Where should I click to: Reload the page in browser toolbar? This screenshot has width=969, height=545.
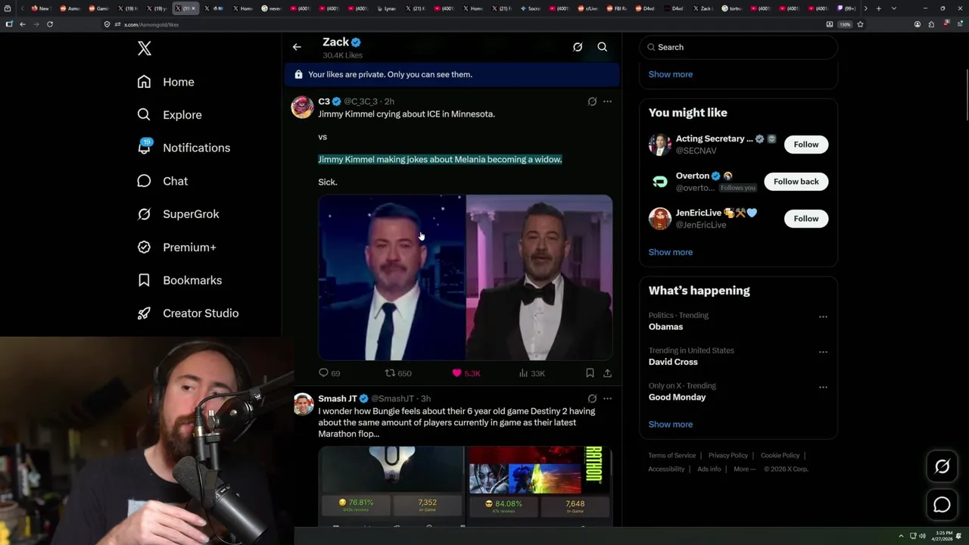click(x=50, y=24)
